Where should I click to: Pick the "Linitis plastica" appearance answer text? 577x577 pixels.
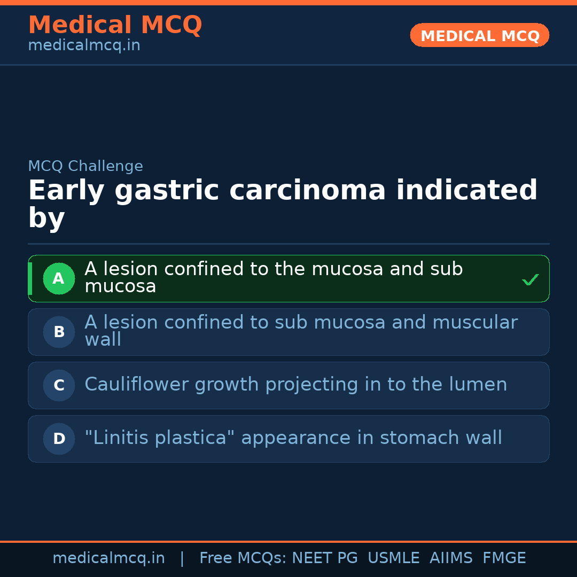coord(293,438)
